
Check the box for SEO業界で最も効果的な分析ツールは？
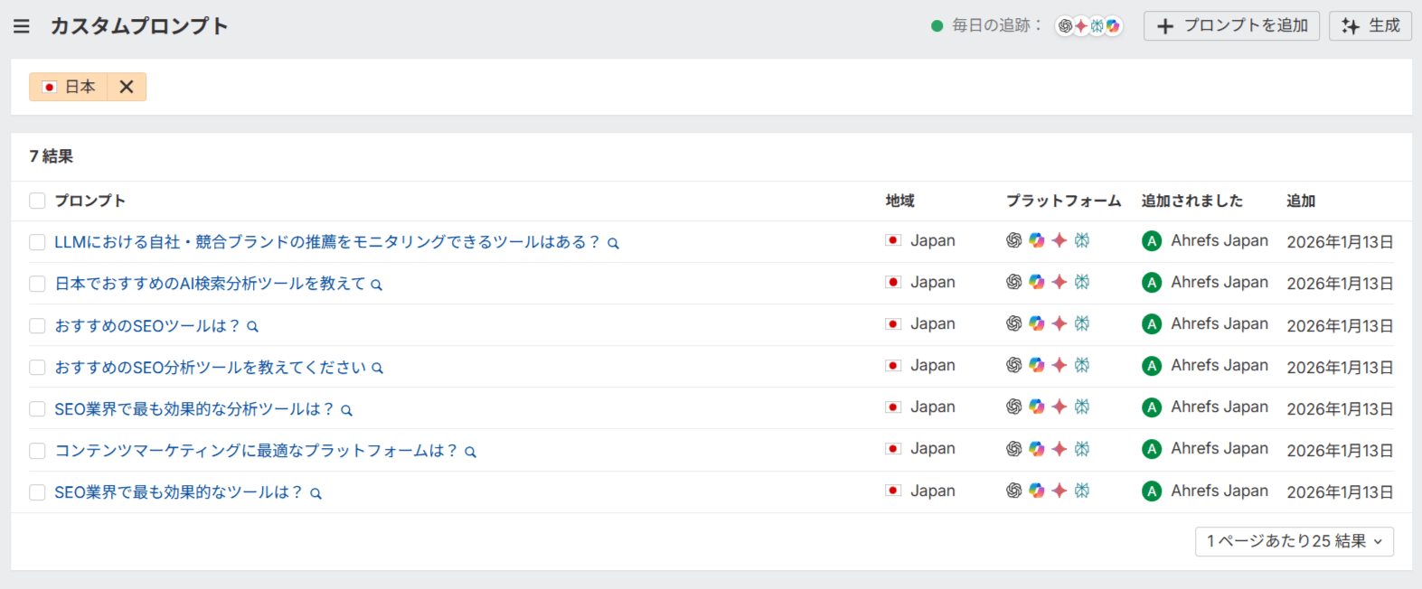click(37, 409)
